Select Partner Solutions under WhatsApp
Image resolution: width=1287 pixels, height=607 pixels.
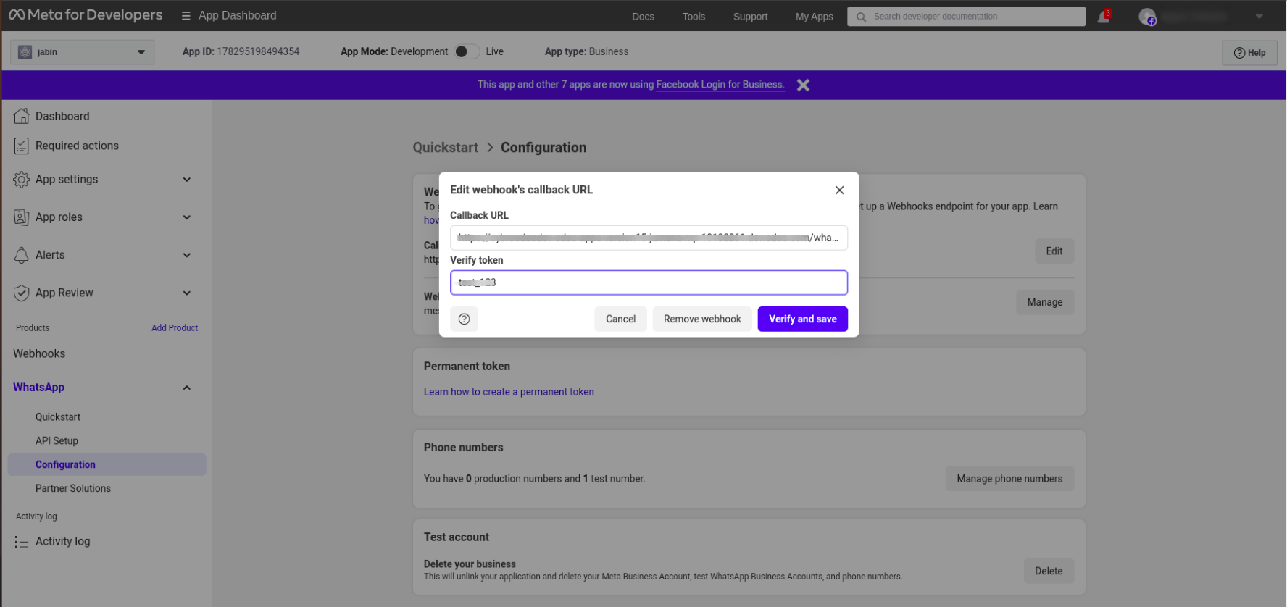coord(73,489)
